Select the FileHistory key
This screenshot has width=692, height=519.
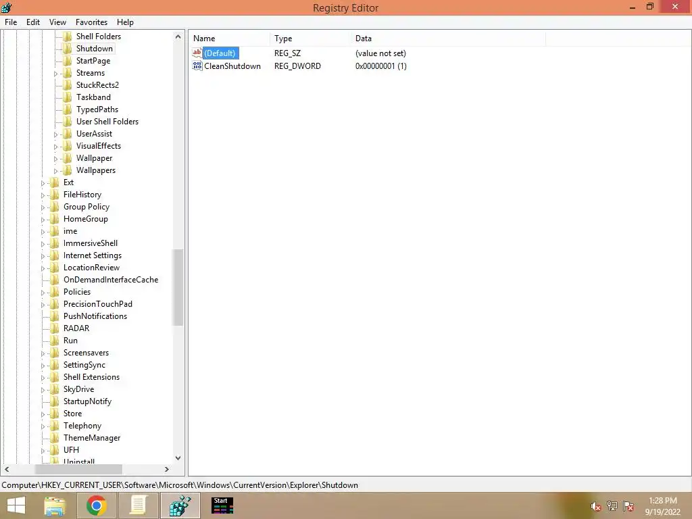[82, 195]
